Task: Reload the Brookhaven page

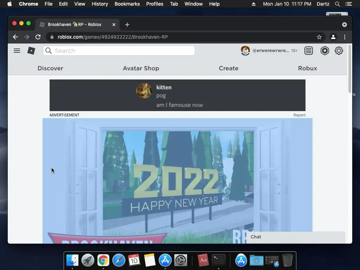Action: pyautogui.click(x=38, y=37)
